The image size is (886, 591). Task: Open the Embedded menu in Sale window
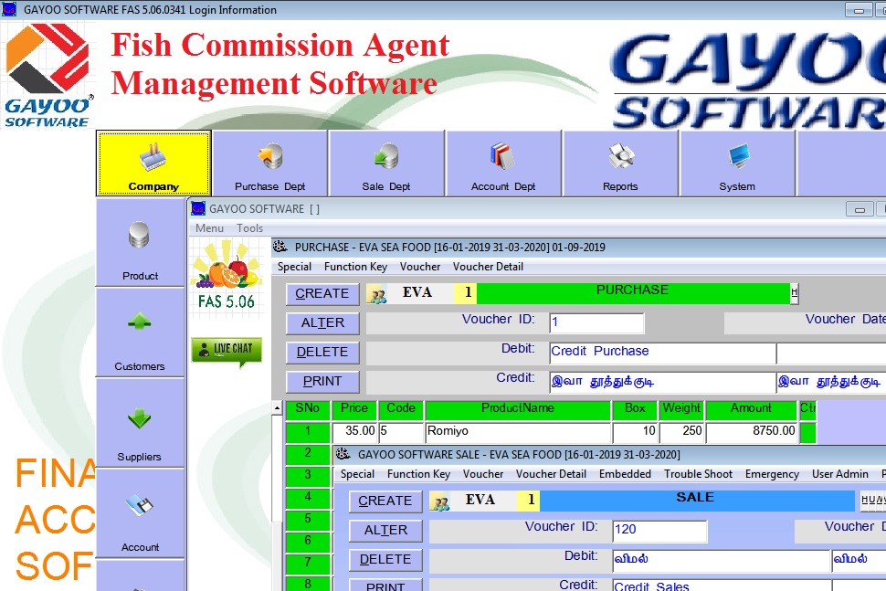coord(625,474)
